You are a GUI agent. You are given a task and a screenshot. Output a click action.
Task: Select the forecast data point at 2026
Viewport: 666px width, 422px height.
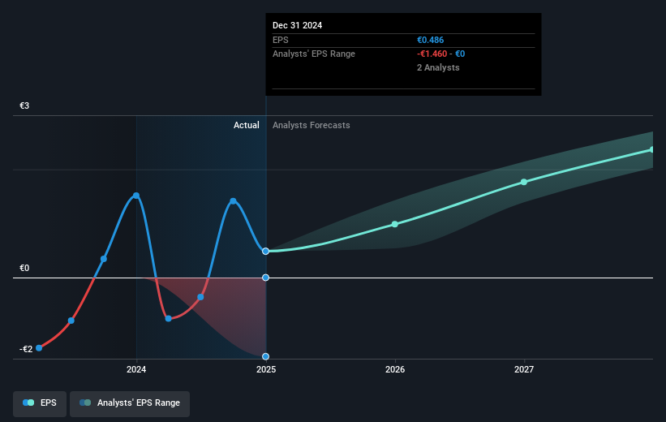click(395, 224)
